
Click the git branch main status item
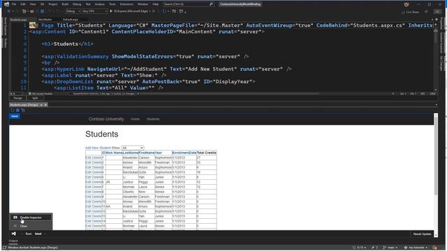(390, 248)
